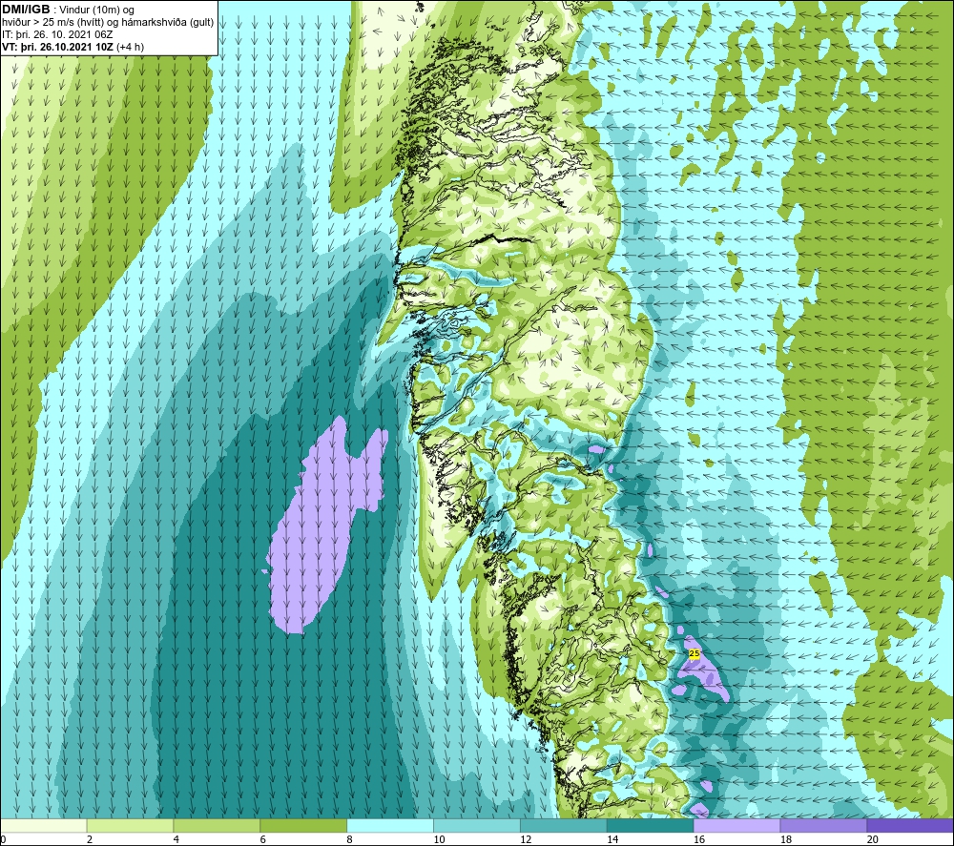This screenshot has height=846, width=954.
Task: Click the legend scale label '4'
Action: 176,839
